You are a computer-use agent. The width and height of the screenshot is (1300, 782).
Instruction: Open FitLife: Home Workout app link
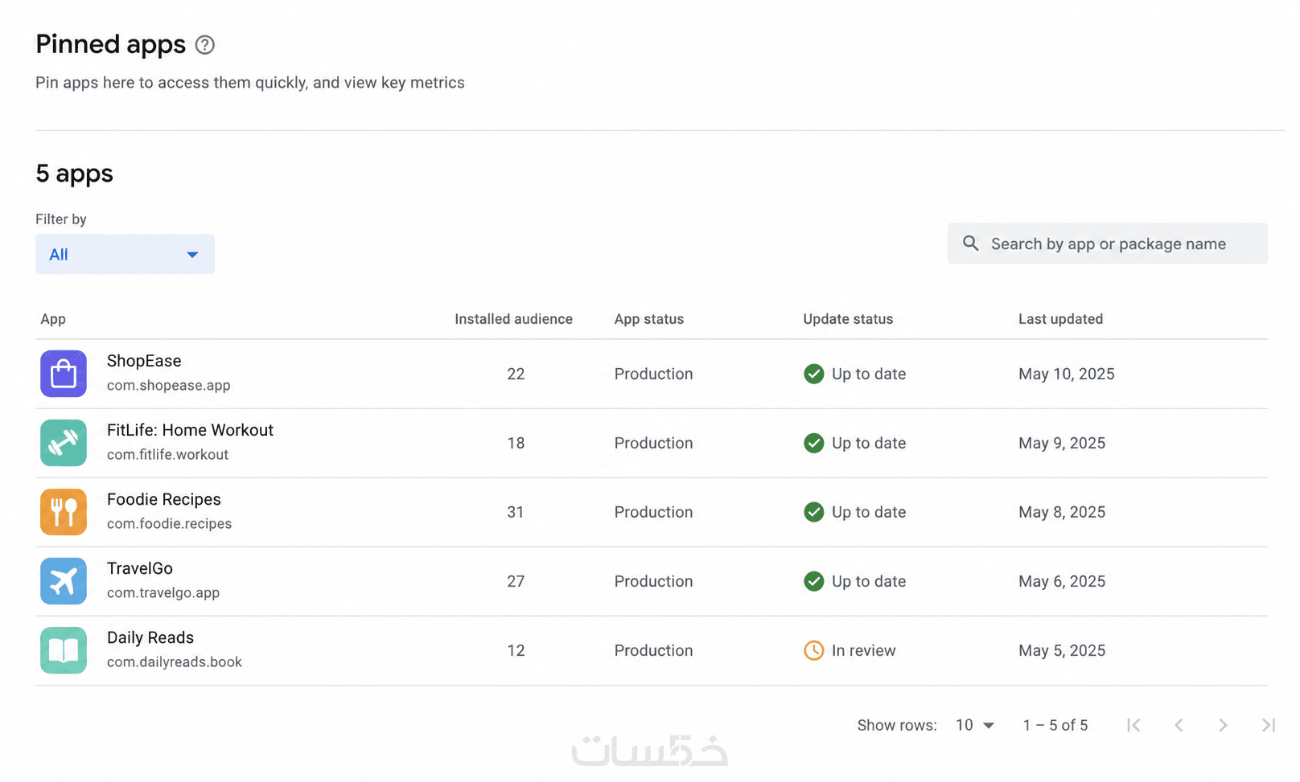pos(190,430)
